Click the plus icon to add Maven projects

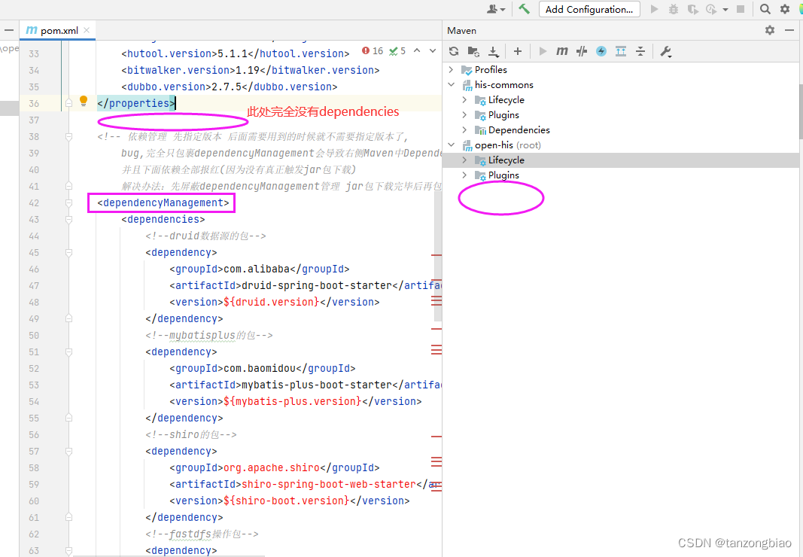coord(518,51)
